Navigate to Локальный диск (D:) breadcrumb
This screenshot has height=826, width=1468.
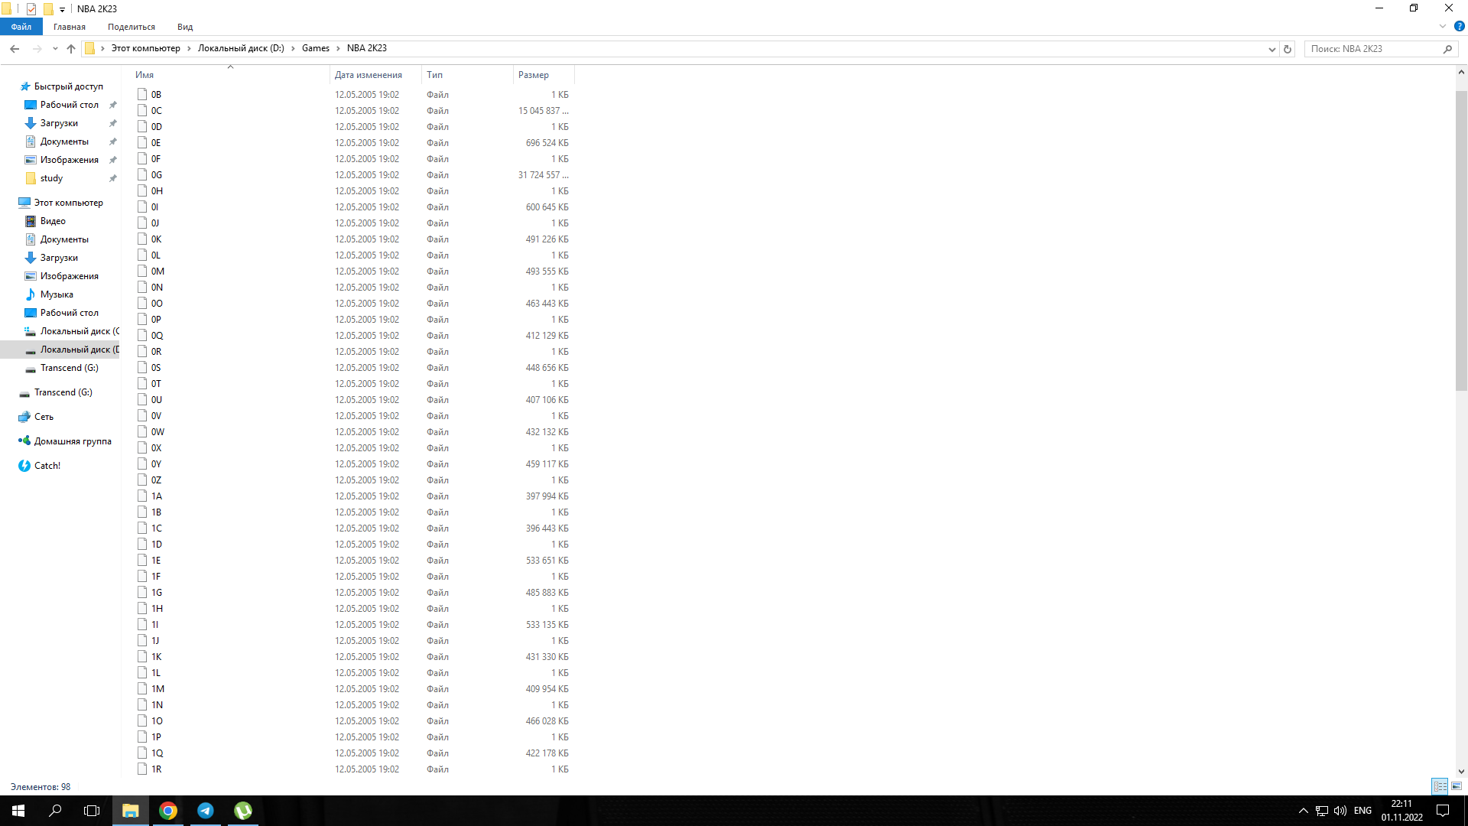tap(241, 48)
